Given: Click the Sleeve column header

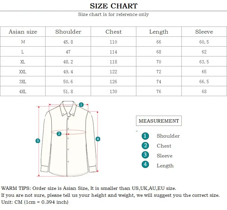Looking at the screenshot, I should (204, 32).
